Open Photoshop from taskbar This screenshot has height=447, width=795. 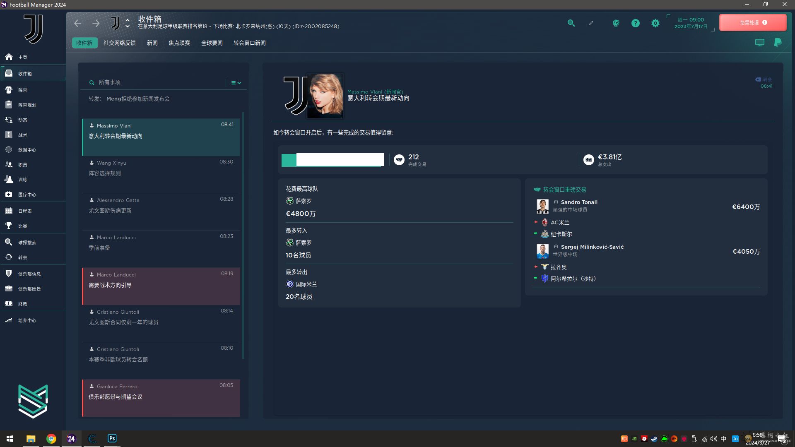tap(112, 438)
